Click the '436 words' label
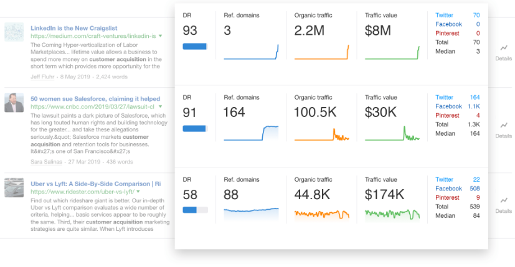The height and width of the screenshot is (267, 515). tap(120, 162)
